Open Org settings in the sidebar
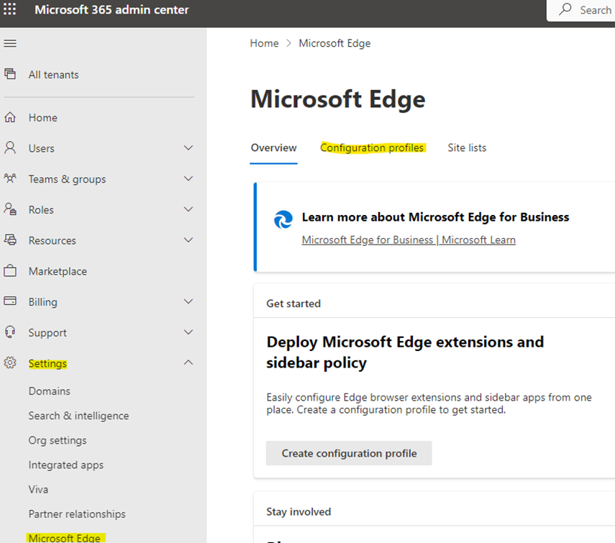This screenshot has height=543, width=615. (x=58, y=440)
